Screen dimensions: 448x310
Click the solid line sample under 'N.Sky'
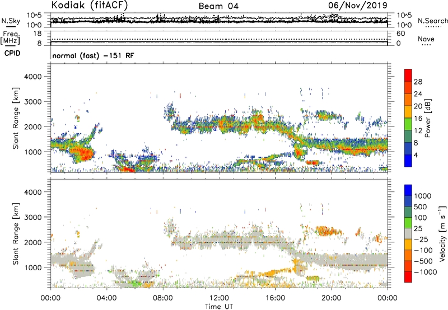tap(11, 27)
